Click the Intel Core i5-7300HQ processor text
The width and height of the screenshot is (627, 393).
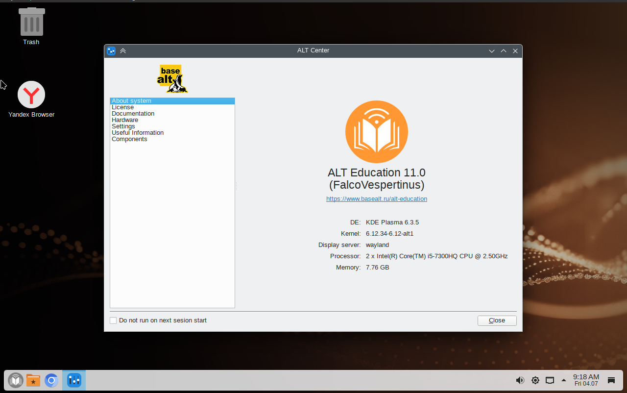[437, 256]
